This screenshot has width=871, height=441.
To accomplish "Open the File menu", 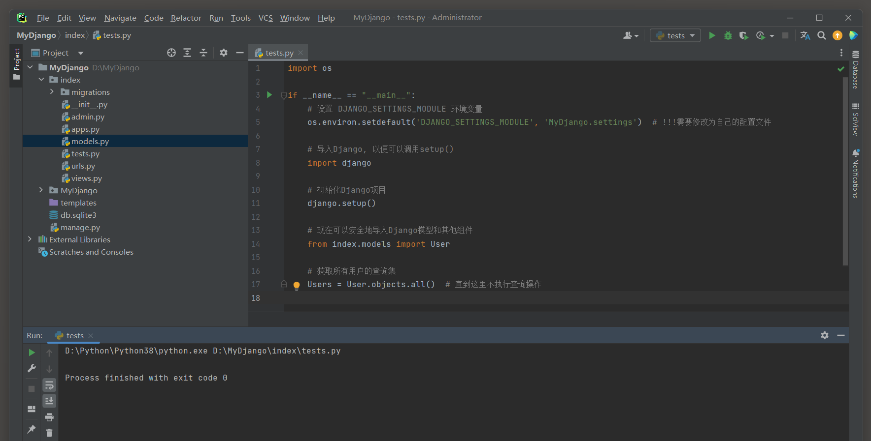I will (x=43, y=18).
